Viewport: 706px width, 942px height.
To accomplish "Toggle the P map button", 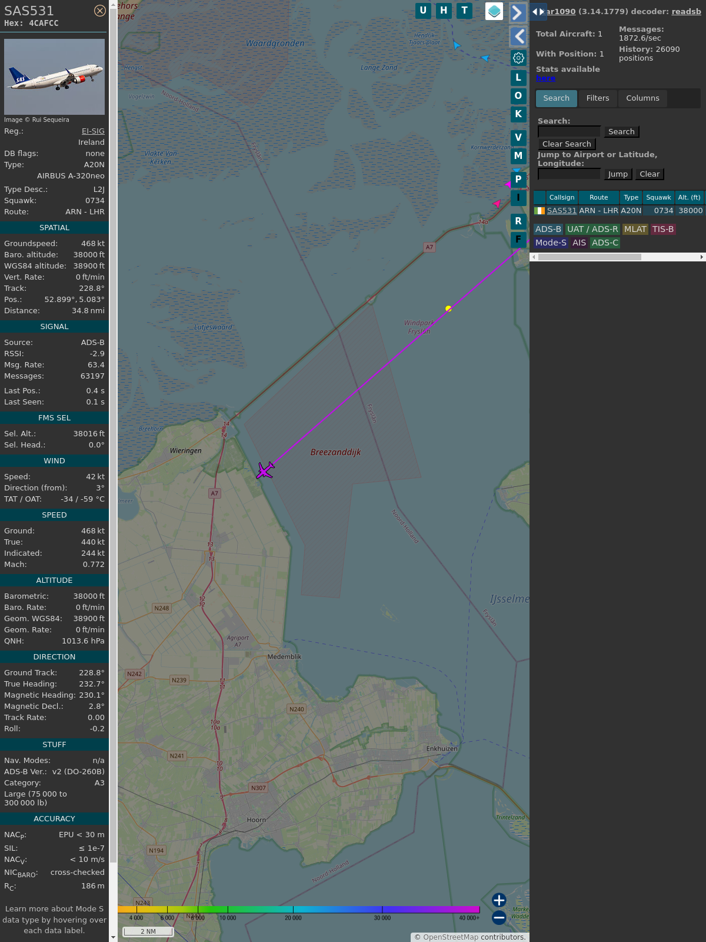I will [x=518, y=180].
